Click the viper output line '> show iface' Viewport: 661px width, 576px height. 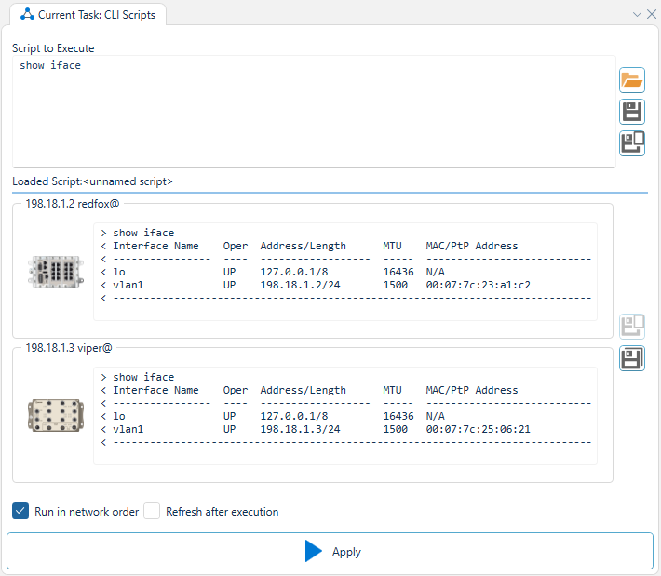click(x=138, y=377)
